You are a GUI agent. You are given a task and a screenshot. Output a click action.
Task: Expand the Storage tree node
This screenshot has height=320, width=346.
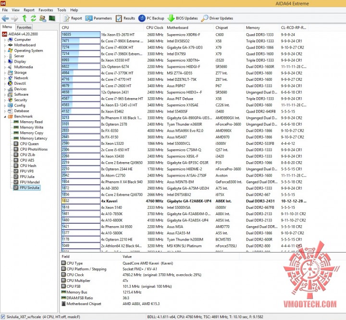pos(5,73)
